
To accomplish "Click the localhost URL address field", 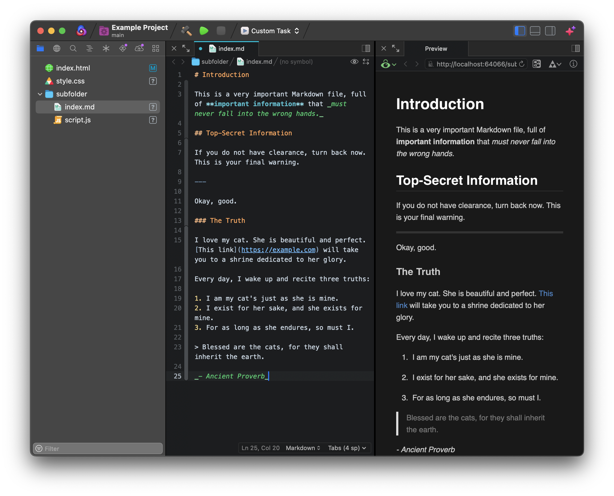I will (476, 64).
